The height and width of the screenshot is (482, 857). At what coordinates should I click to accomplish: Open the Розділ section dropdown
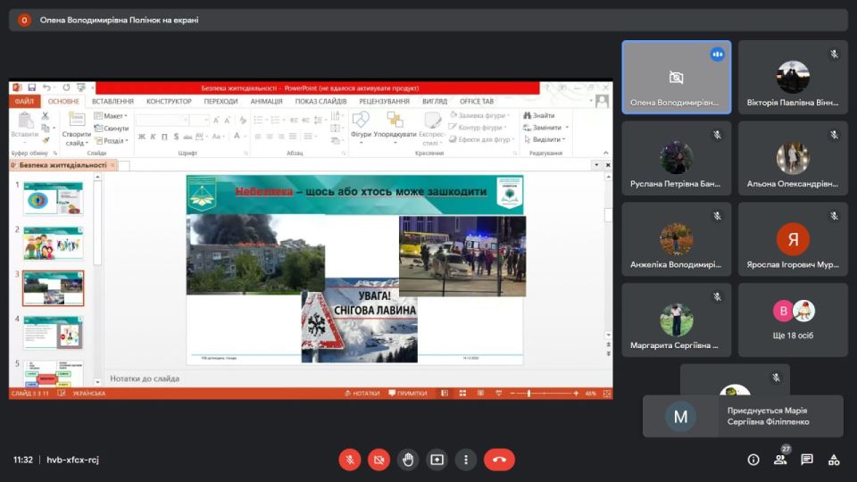point(115,141)
